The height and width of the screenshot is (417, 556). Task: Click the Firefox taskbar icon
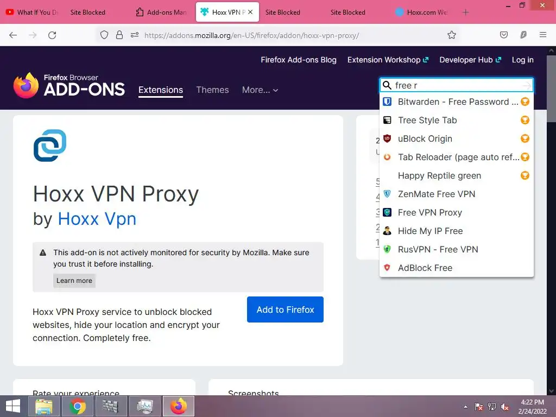click(179, 406)
